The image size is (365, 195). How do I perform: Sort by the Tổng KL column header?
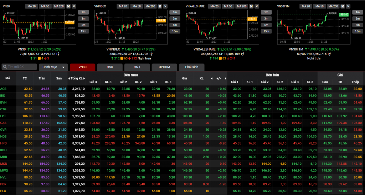(x=78, y=78)
